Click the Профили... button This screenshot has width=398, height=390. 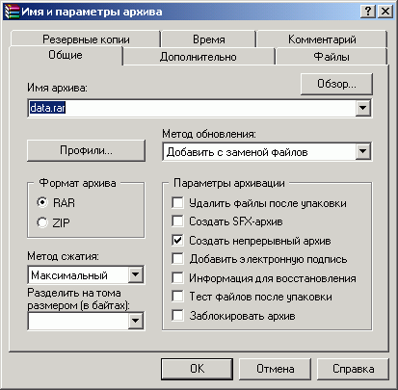point(86,150)
